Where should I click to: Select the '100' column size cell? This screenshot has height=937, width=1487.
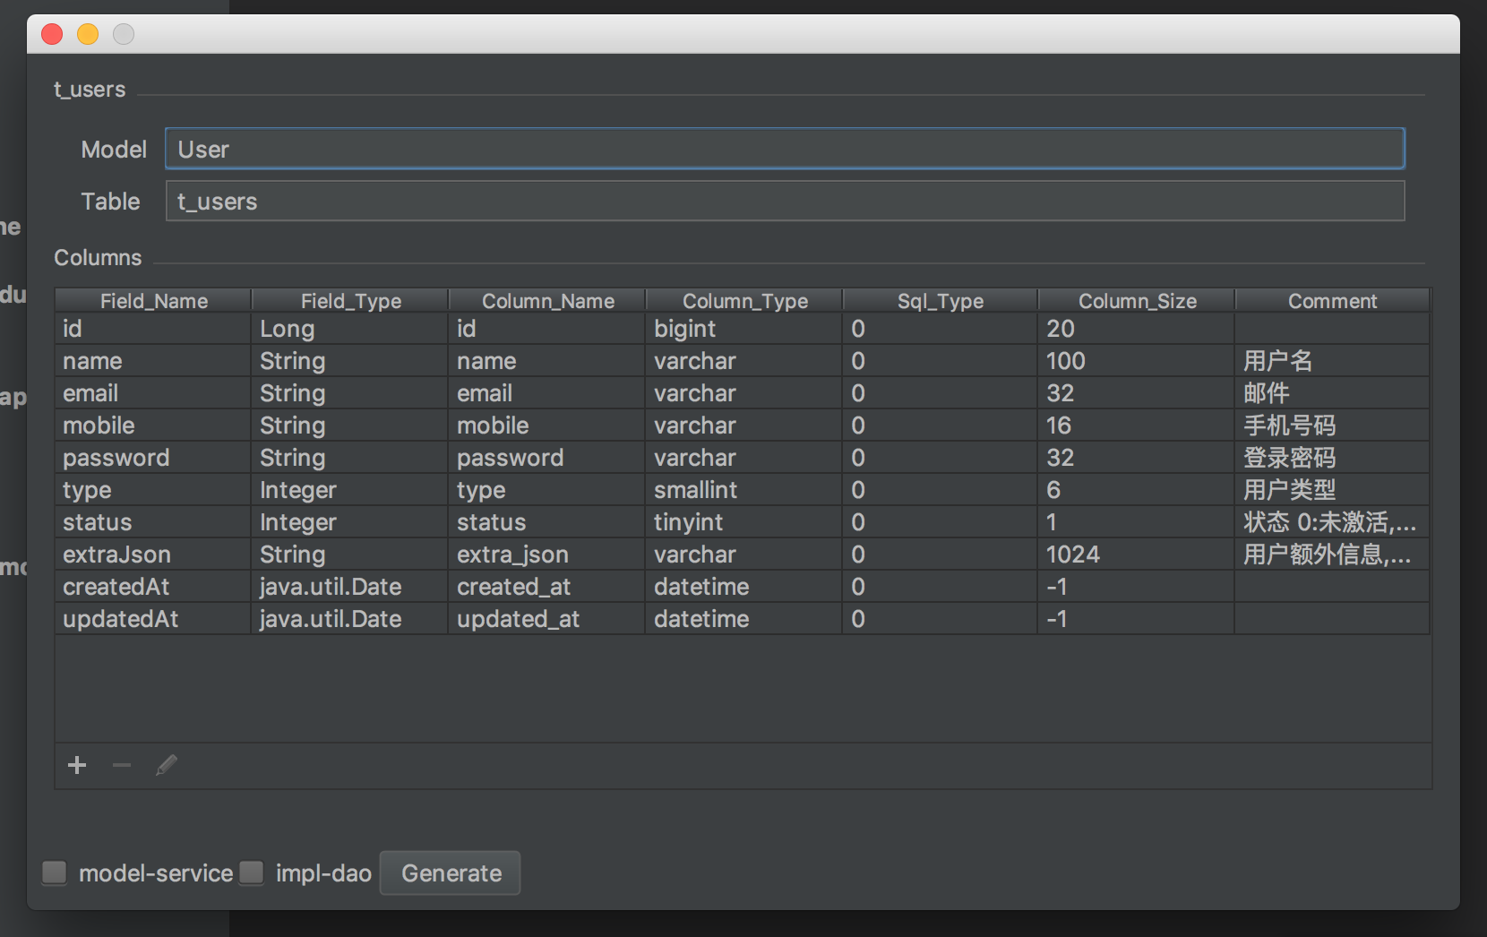[1137, 361]
